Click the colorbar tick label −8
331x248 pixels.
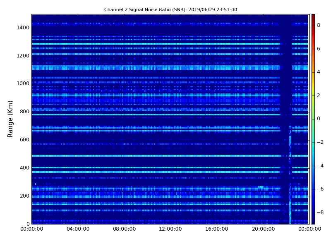tap(320, 212)
